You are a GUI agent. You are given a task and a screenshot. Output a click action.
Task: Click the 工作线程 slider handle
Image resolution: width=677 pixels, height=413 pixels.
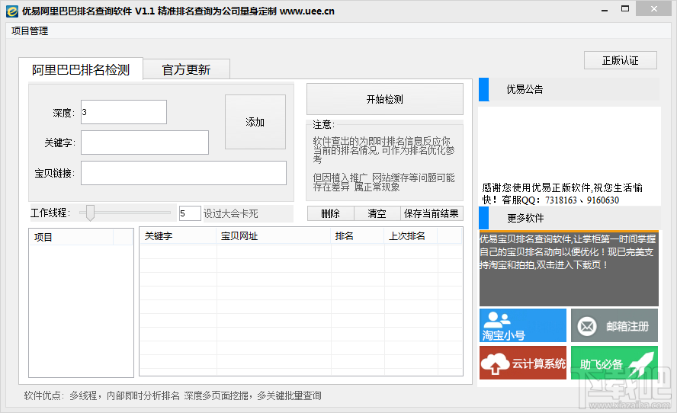pyautogui.click(x=90, y=213)
